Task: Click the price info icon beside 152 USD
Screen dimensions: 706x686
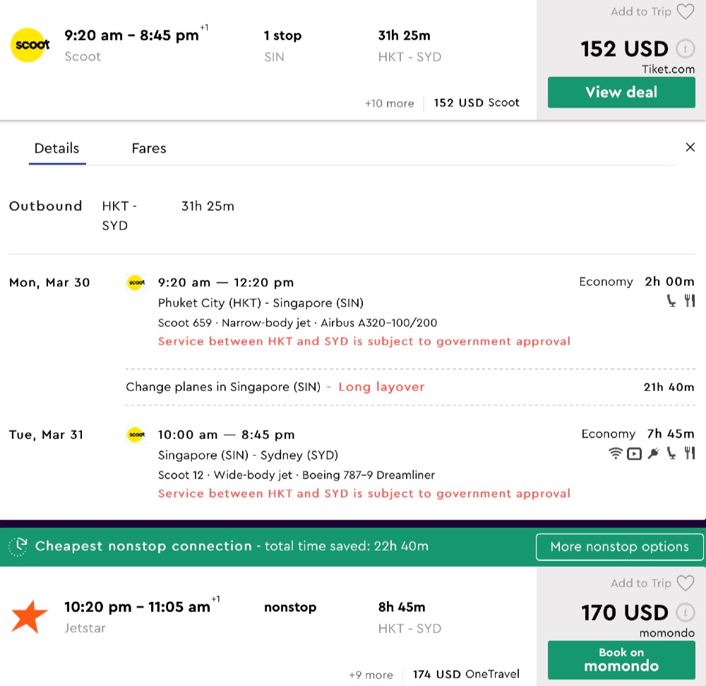Action: pos(684,49)
